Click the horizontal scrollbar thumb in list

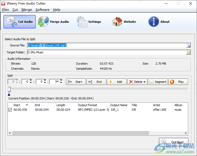click(x=81, y=133)
